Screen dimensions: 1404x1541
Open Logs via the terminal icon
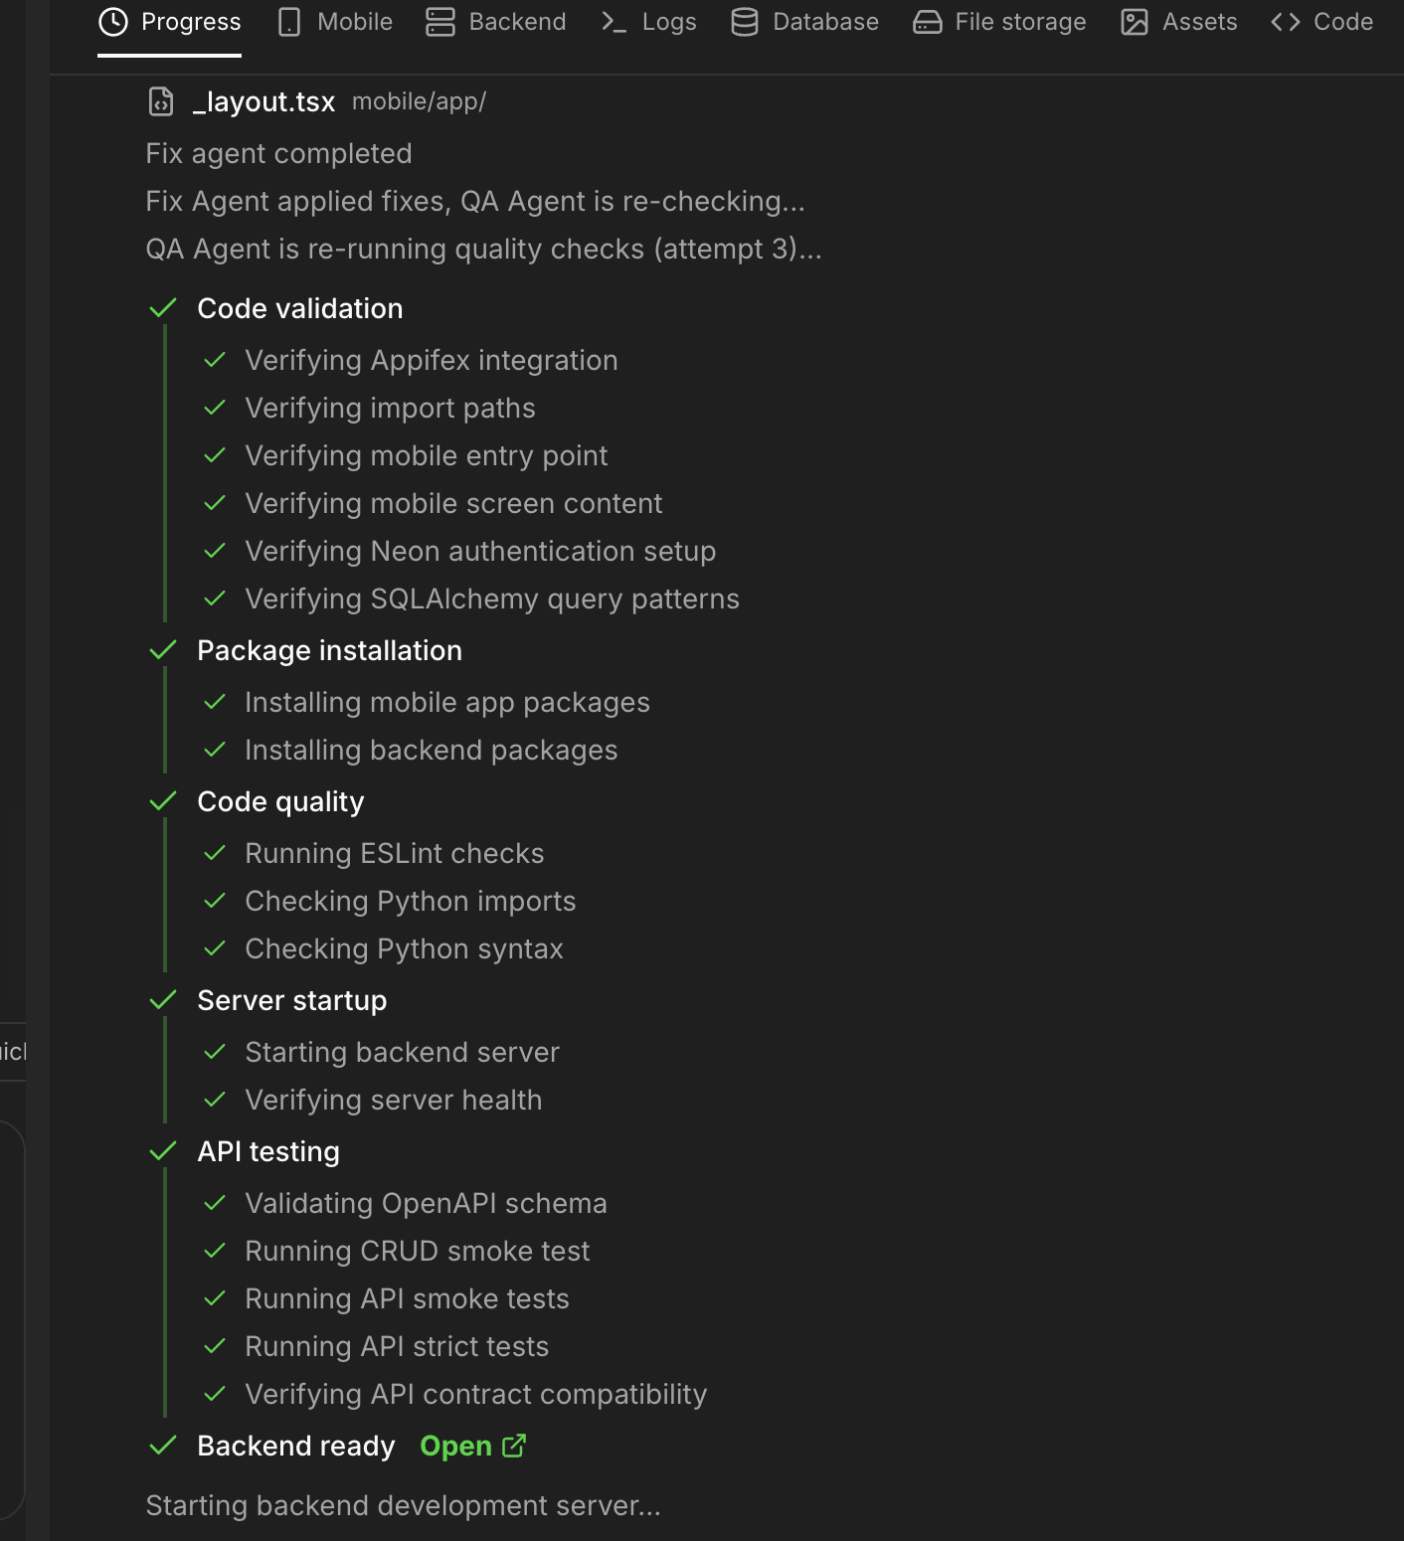(x=611, y=21)
